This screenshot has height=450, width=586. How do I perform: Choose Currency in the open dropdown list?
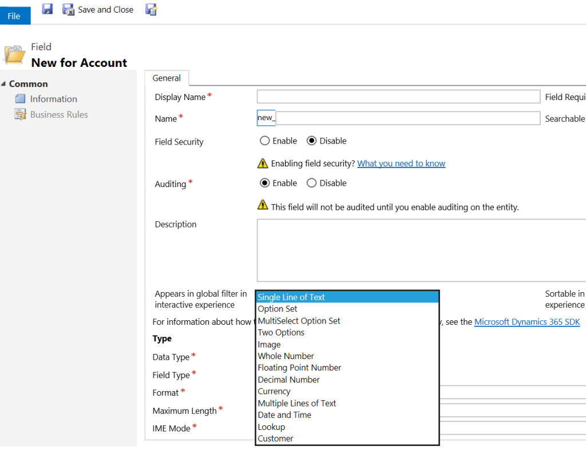pos(274,391)
